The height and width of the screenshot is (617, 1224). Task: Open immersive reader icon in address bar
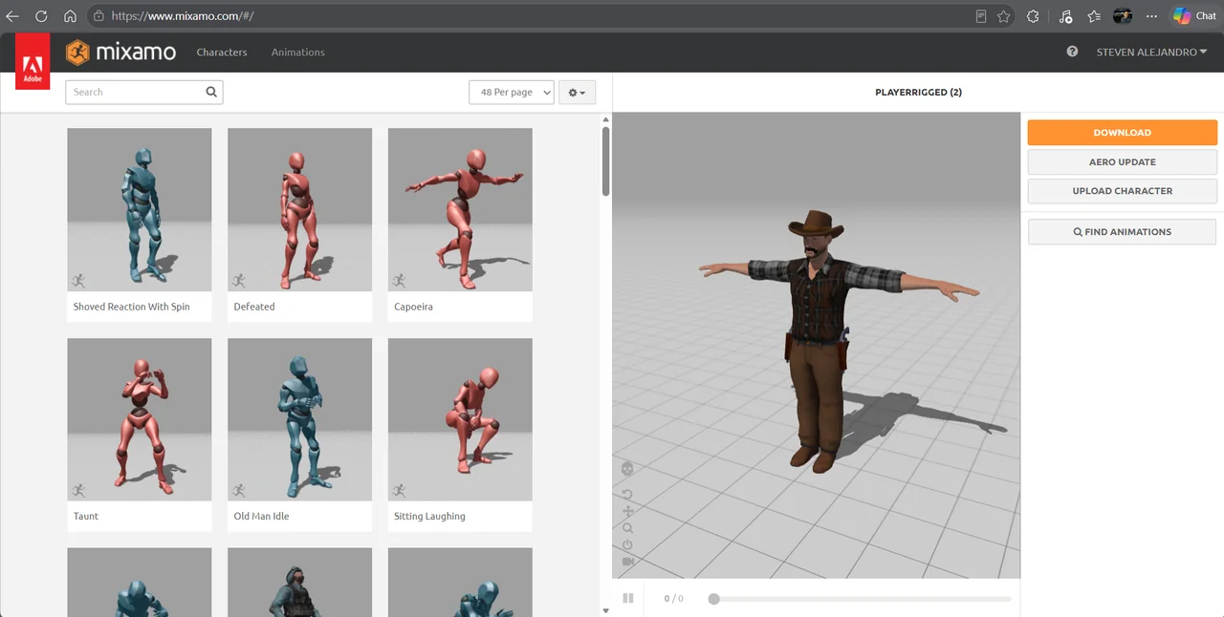pos(981,16)
